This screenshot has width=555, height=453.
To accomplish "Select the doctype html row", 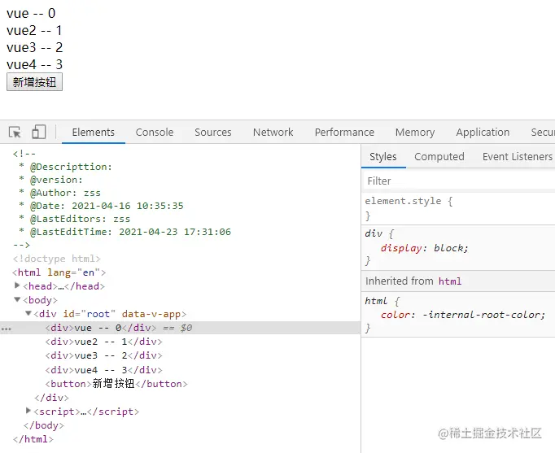I will point(57,259).
